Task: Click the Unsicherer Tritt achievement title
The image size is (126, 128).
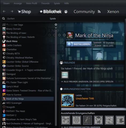Action: [85, 98]
